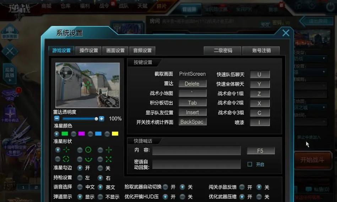Click the 观看直播 sidebar icon
Viewport: 337px width, 202px height.
[x=10, y=74]
